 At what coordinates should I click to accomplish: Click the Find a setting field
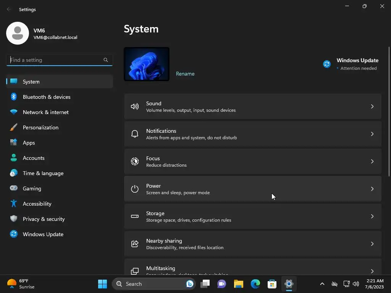59,60
